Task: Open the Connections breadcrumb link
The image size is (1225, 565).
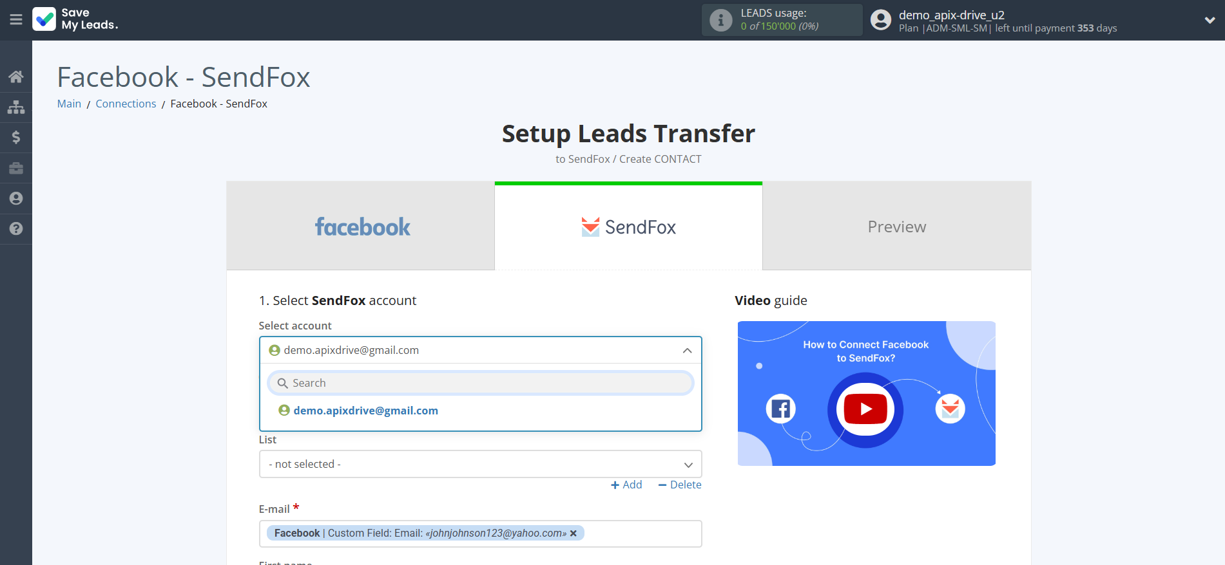Action: [126, 104]
